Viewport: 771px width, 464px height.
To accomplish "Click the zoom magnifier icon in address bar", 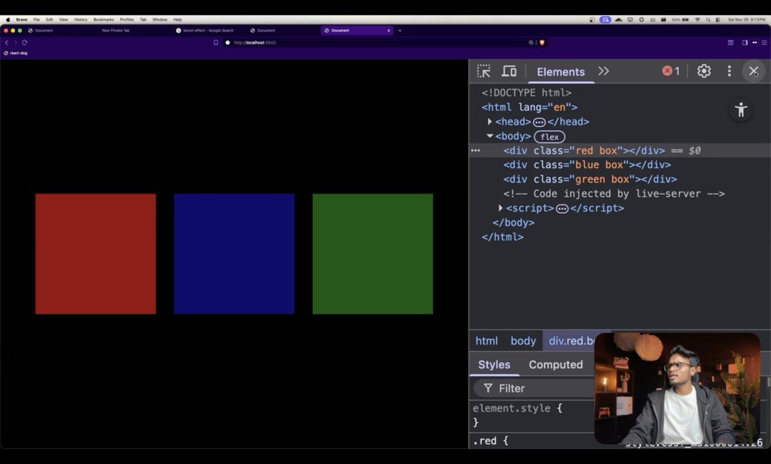I will point(531,43).
